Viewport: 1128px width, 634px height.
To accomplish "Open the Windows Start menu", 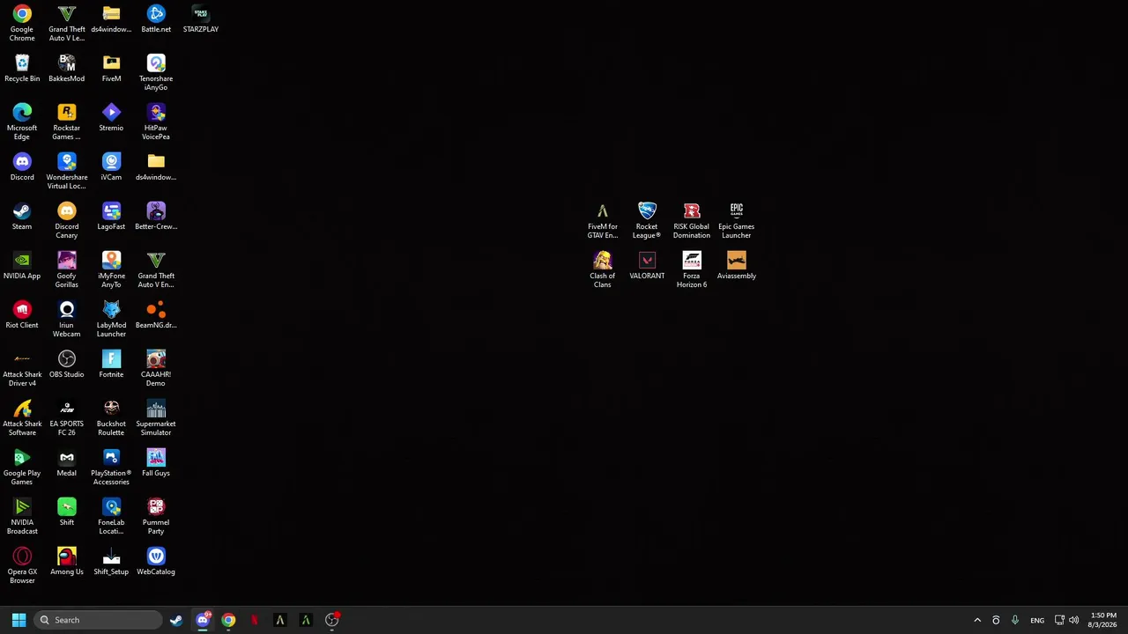I will coord(19,620).
